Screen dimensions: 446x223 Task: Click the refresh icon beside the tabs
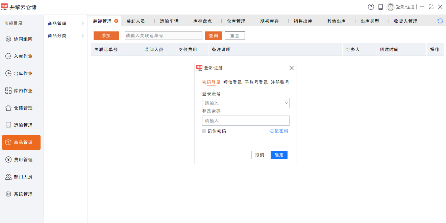(x=440, y=21)
